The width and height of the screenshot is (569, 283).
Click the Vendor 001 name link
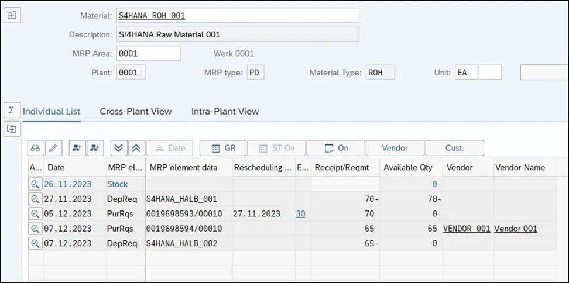[516, 229]
